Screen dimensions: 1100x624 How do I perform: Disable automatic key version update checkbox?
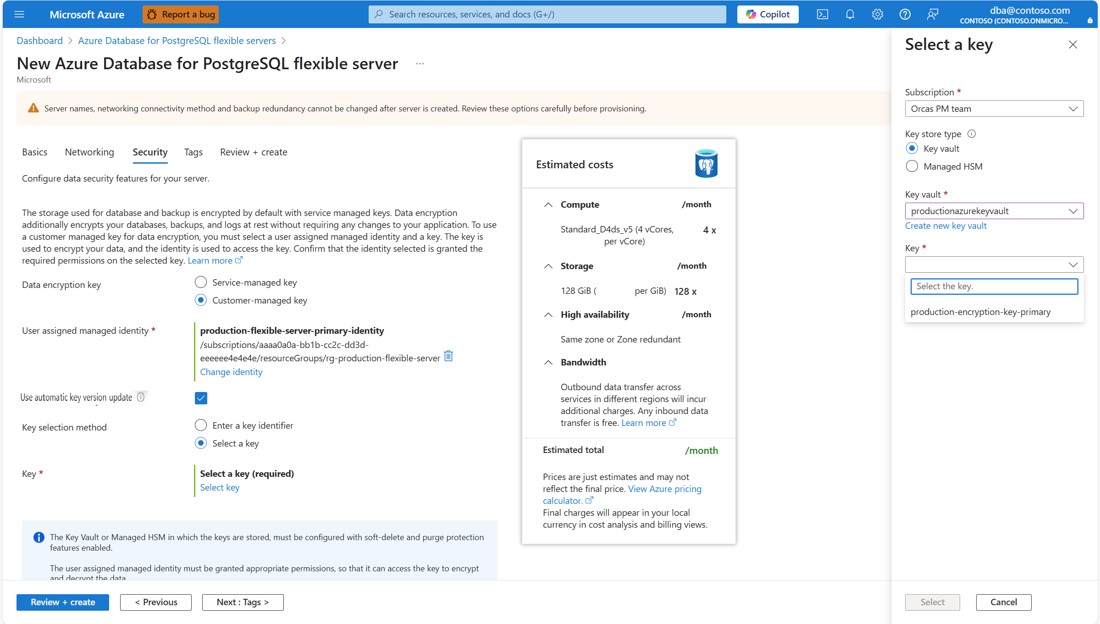coord(200,398)
